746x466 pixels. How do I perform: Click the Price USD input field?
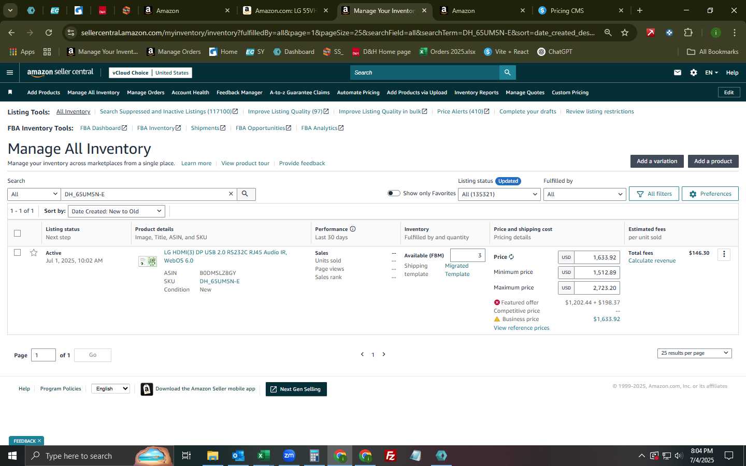pyautogui.click(x=597, y=257)
